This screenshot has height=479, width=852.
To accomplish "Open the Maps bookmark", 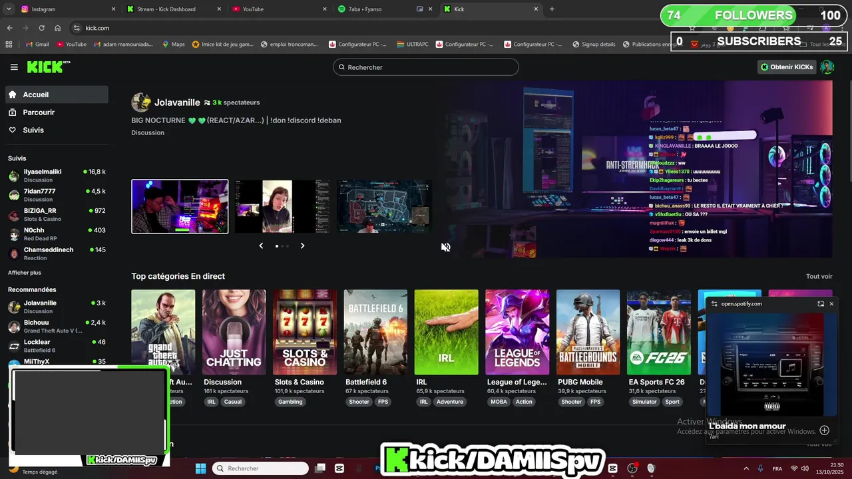I will pos(174,45).
